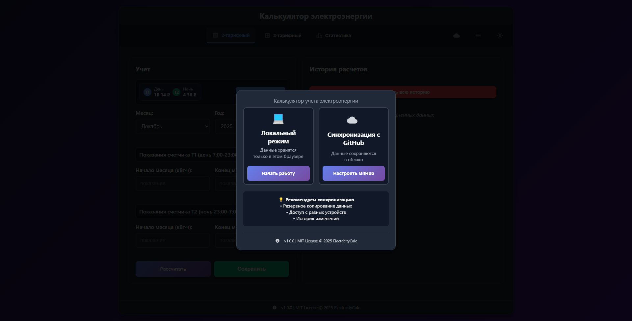
Task: Focus the T1 Начало месяца readings field
Action: point(173,184)
